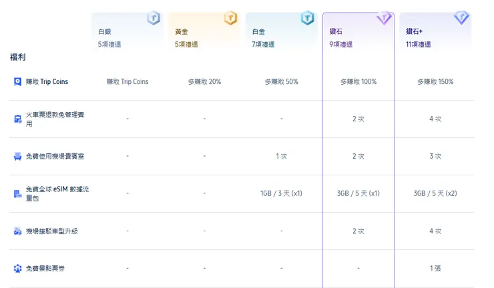The height and width of the screenshot is (288, 494).
Task: Click the Trip Coins benefit icon
Action: pos(18,82)
